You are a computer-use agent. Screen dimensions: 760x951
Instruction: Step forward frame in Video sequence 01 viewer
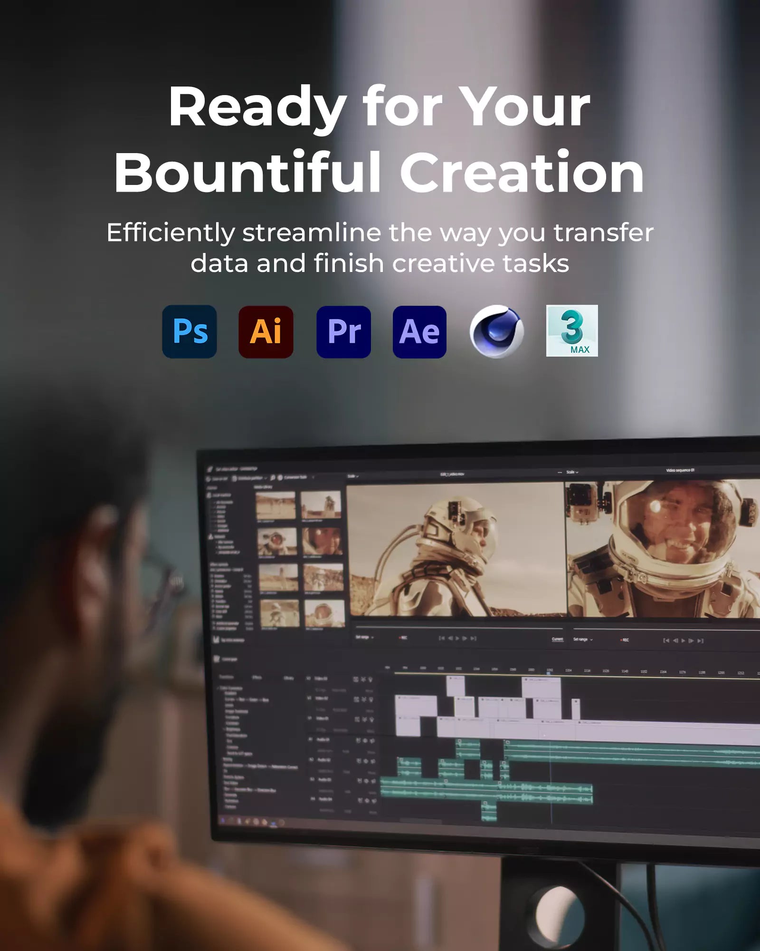pos(691,640)
